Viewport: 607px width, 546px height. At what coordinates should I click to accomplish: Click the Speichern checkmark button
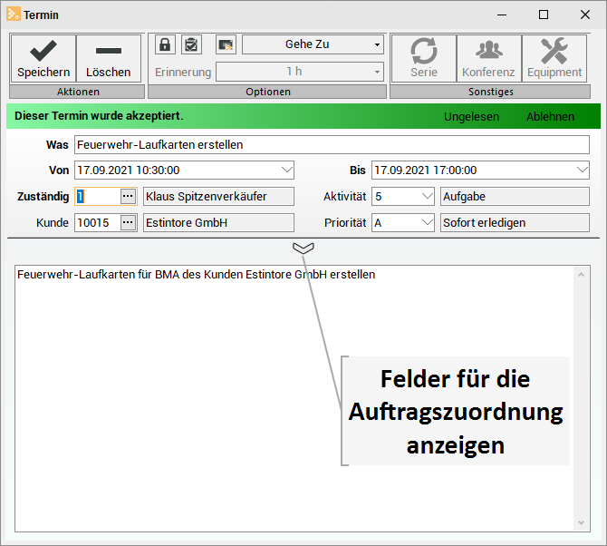(43, 58)
